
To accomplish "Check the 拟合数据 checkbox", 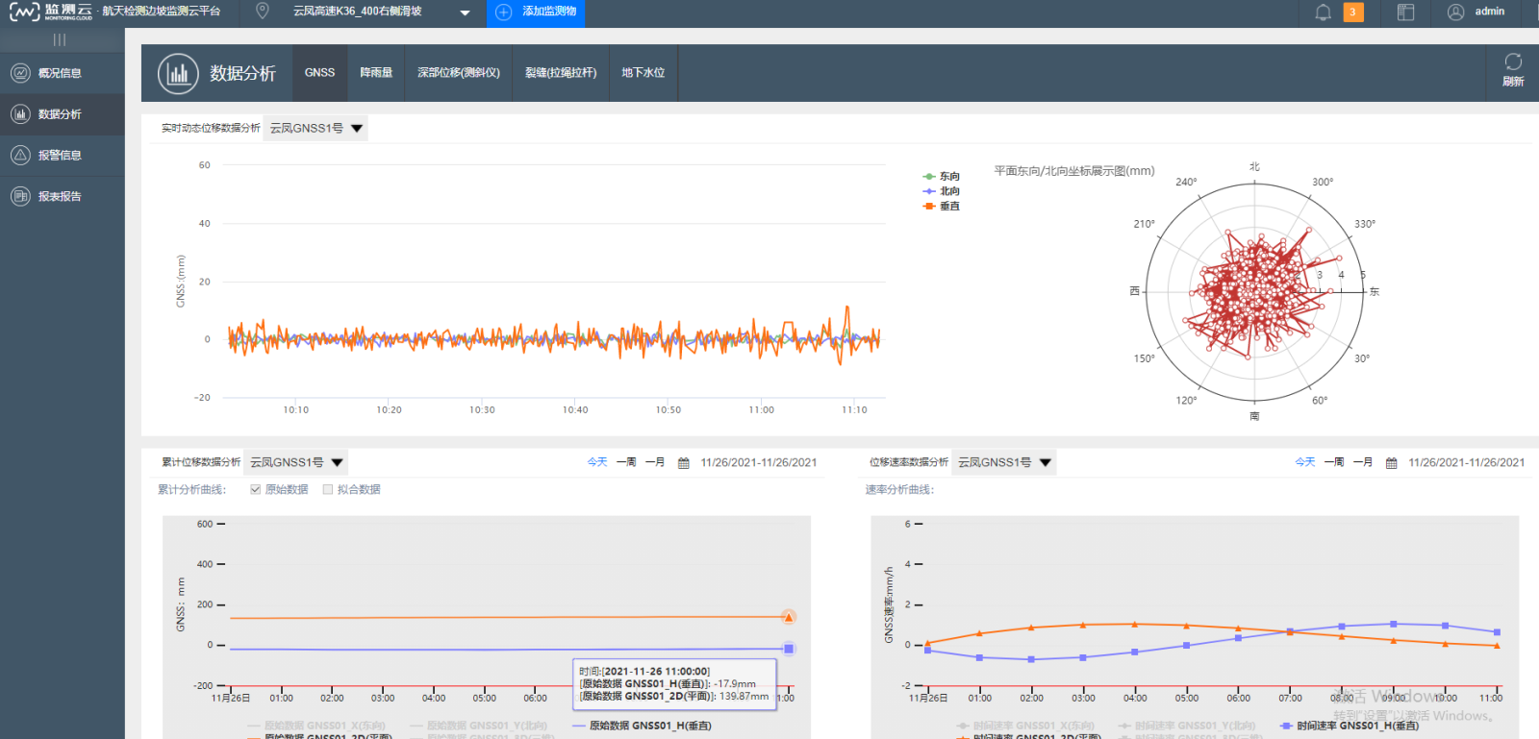I will [x=328, y=489].
